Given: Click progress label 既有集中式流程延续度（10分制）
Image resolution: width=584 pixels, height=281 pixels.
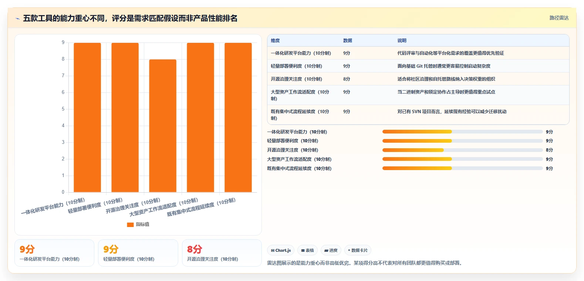Looking at the screenshot, I should coord(299,169).
